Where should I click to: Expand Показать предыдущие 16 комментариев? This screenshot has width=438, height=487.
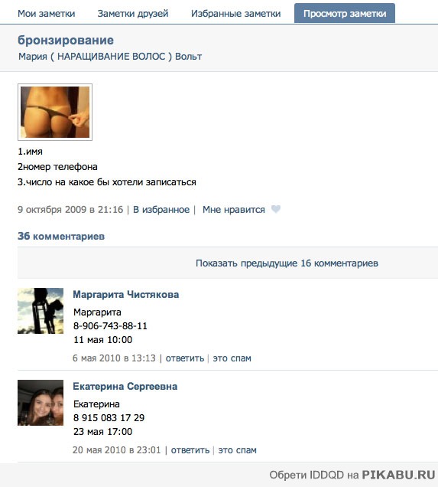(287, 263)
